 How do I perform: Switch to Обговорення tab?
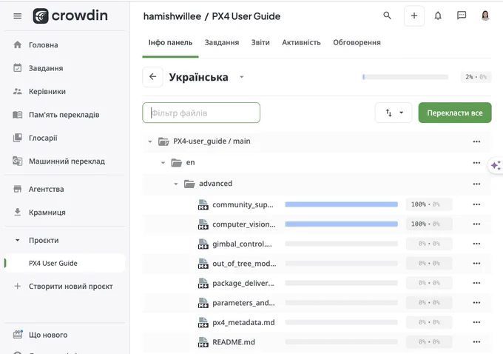click(x=357, y=42)
